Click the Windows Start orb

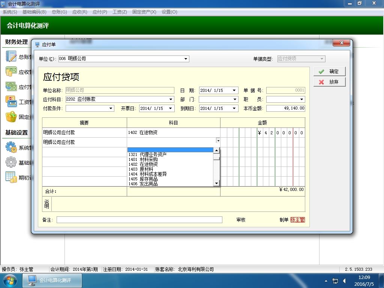10,280
